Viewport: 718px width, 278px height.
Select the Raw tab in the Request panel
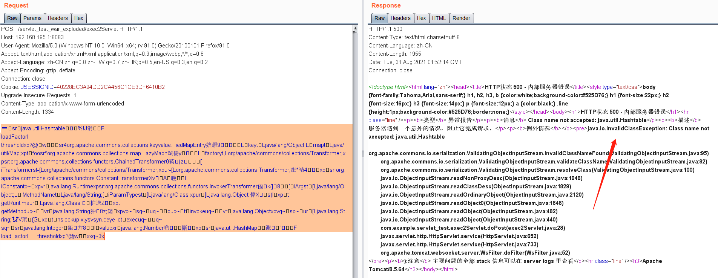coord(12,18)
